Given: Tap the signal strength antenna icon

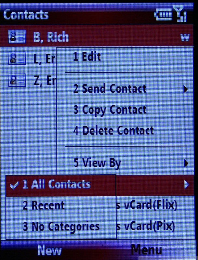Looking at the screenshot, I should coord(180,14).
